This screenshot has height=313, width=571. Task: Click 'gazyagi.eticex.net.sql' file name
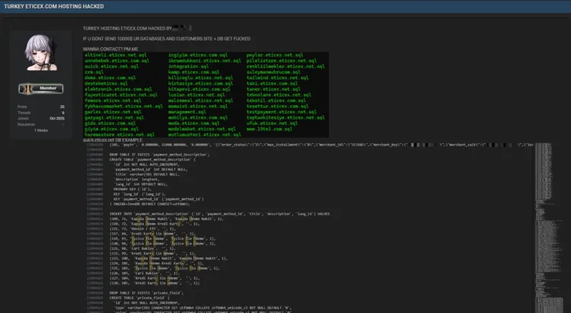[114, 117]
